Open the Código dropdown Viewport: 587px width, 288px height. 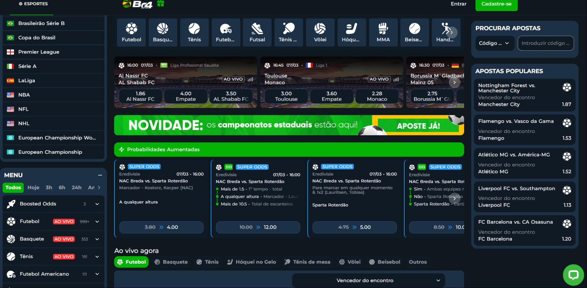tap(495, 43)
